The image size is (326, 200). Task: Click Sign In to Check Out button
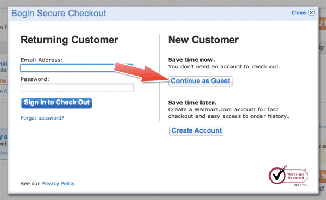click(x=57, y=103)
